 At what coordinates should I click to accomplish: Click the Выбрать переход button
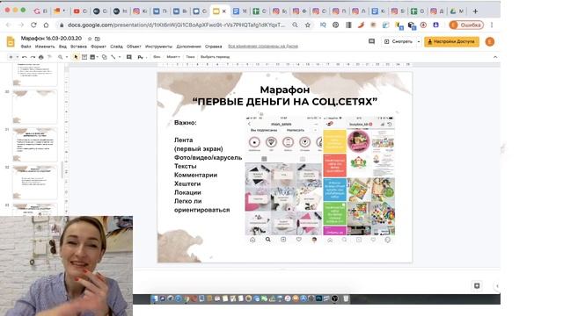[x=215, y=57]
